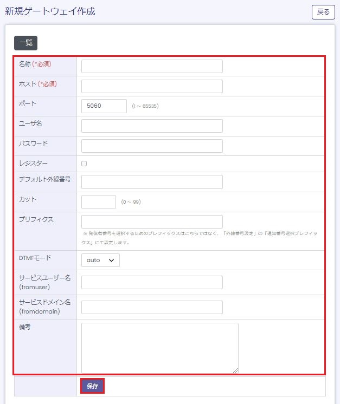Viewport: 340px width, 404px height.
Task: Open the 一覧 list view
Action: coord(25,43)
